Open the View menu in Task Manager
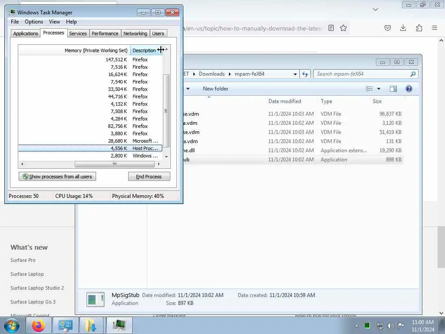Screen dimensions: 445x334 coord(54,22)
